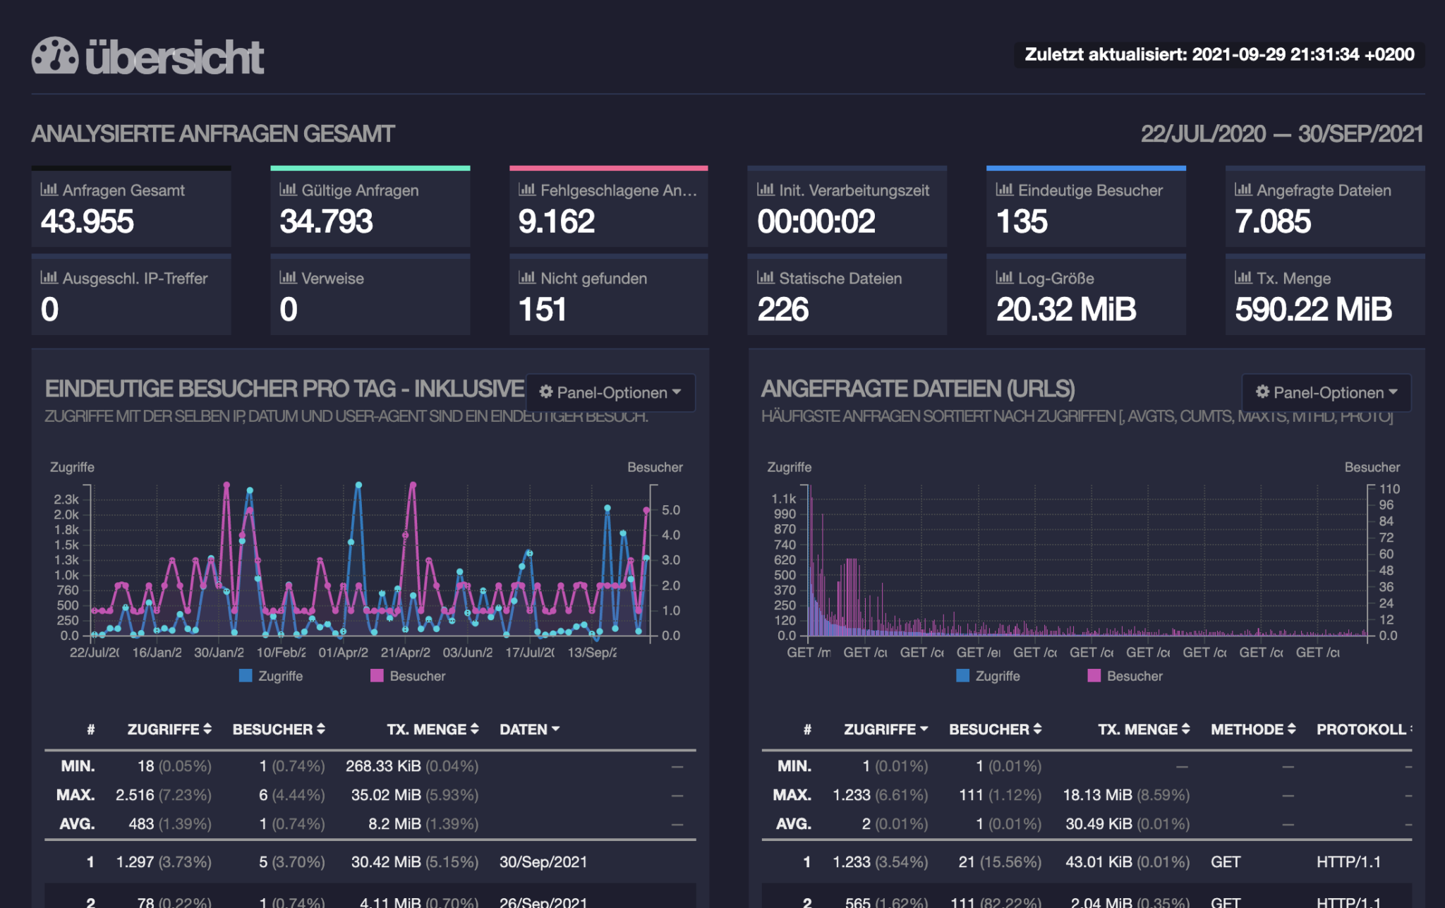The height and width of the screenshot is (908, 1445).
Task: Click the gear icon in left Panel-Optionen
Action: pyautogui.click(x=547, y=393)
